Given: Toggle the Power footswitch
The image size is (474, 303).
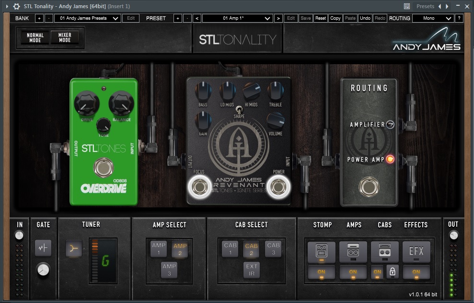Looking at the screenshot, I should click(x=278, y=187).
